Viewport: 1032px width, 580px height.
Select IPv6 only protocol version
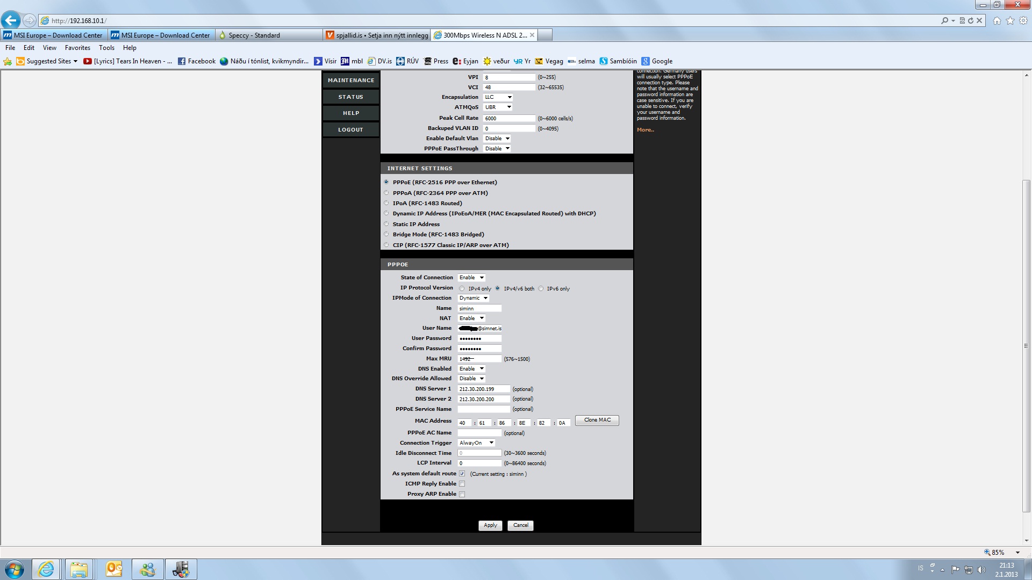(541, 288)
